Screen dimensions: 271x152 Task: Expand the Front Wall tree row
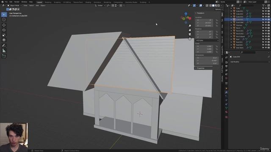click(x=231, y=22)
